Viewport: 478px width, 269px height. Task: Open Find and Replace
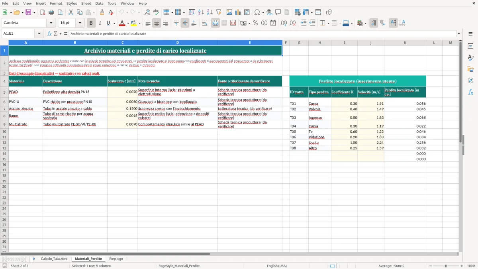click(x=147, y=12)
